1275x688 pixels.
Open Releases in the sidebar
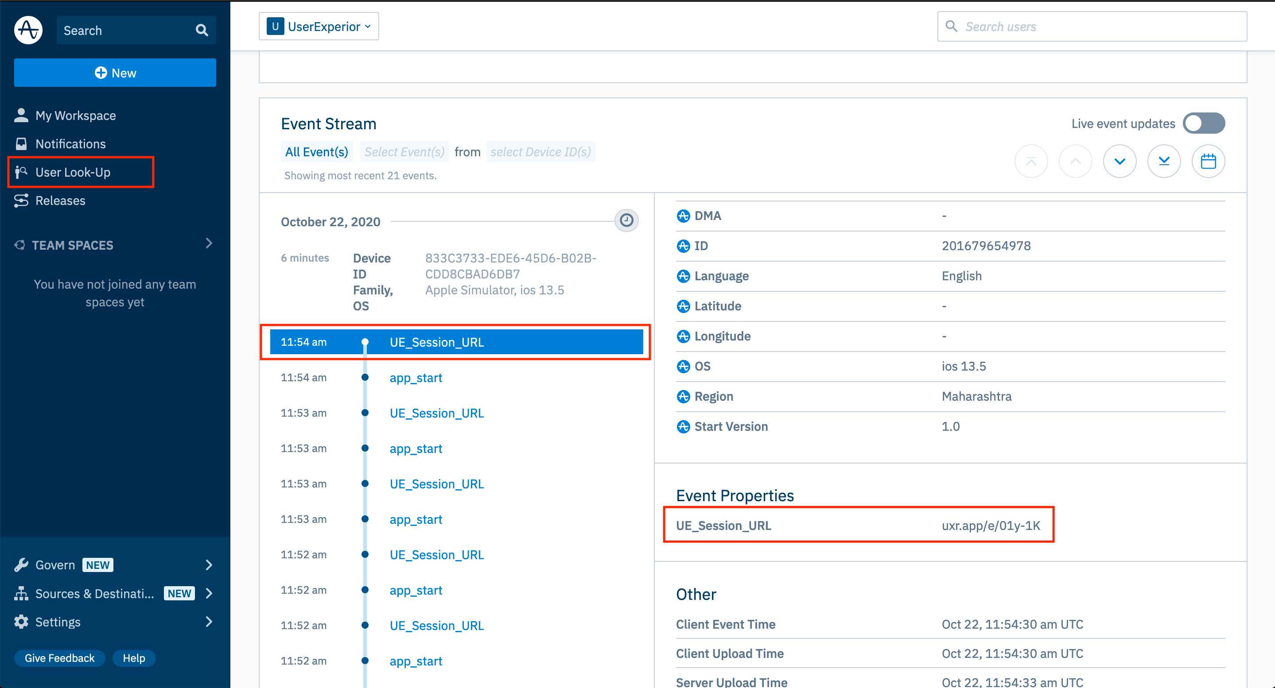pyautogui.click(x=60, y=200)
